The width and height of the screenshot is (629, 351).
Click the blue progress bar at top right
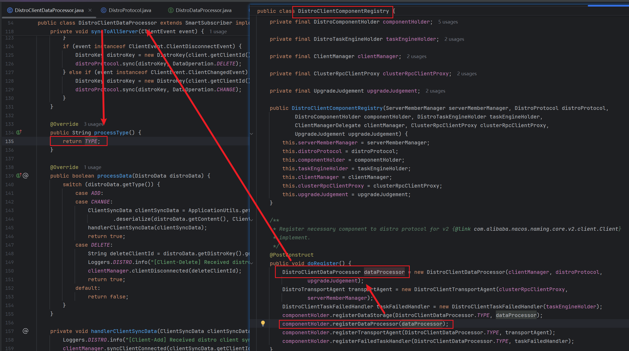608,5
